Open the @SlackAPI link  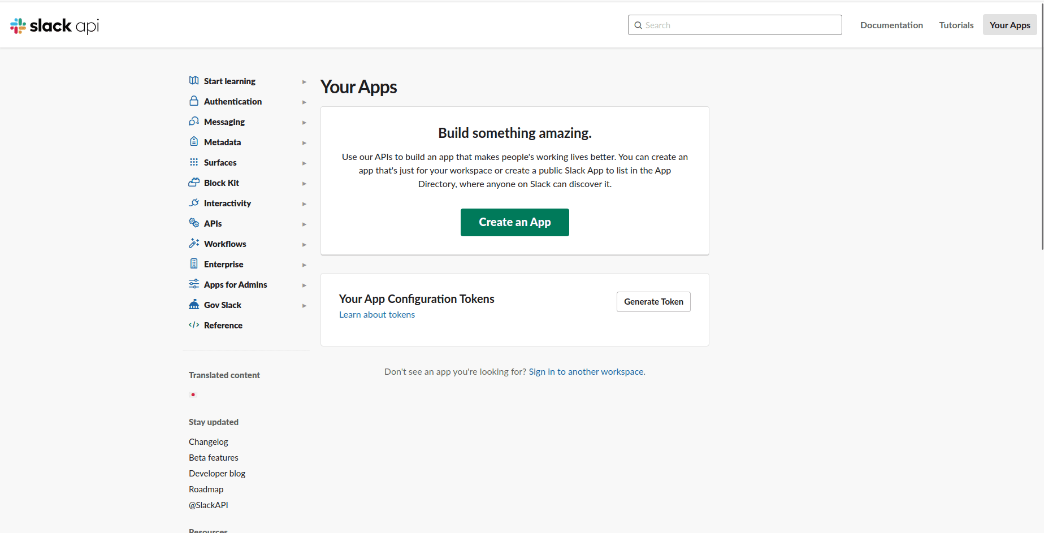(x=209, y=505)
